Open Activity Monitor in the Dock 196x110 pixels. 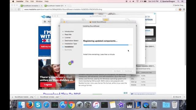click(55, 105)
